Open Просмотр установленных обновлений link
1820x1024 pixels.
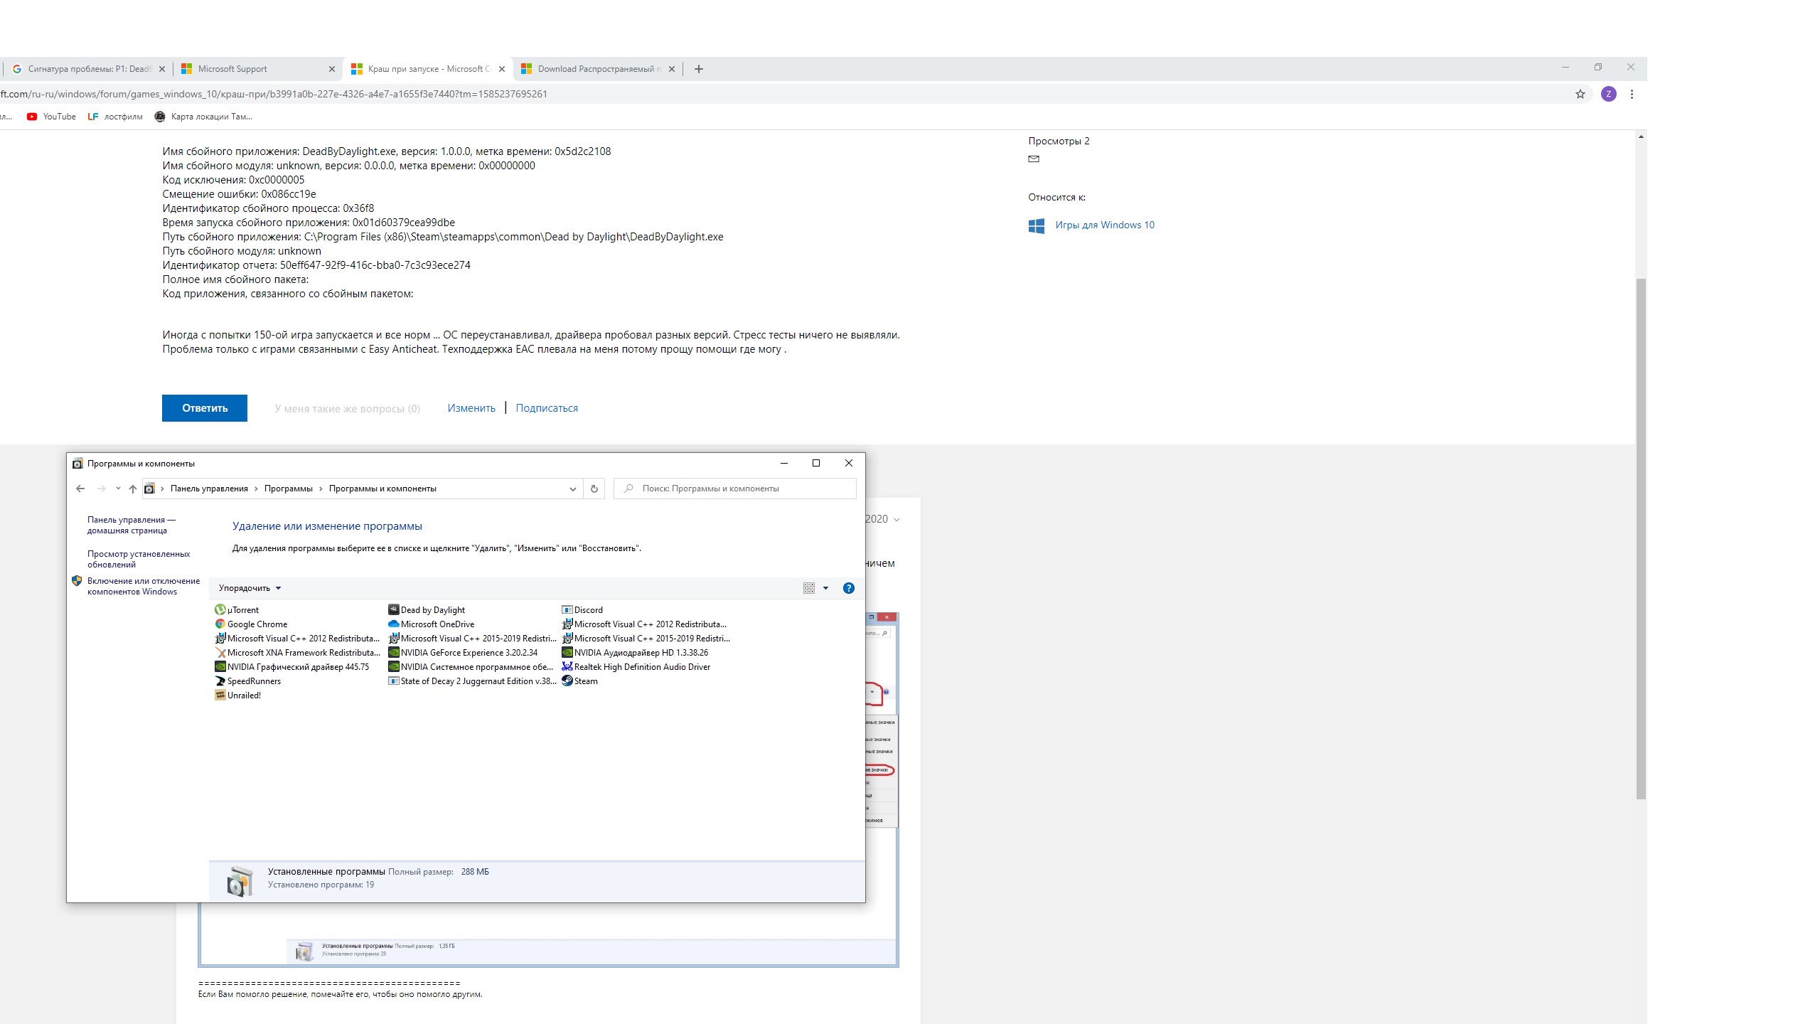click(139, 559)
